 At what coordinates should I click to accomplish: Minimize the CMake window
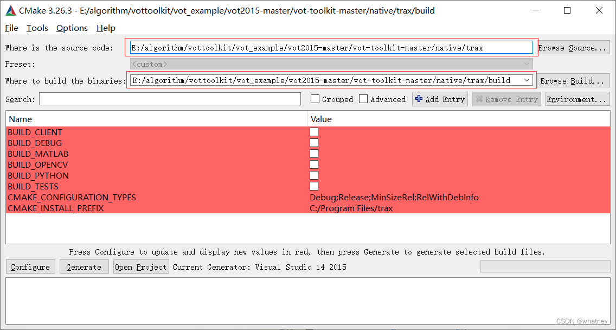(x=535, y=11)
